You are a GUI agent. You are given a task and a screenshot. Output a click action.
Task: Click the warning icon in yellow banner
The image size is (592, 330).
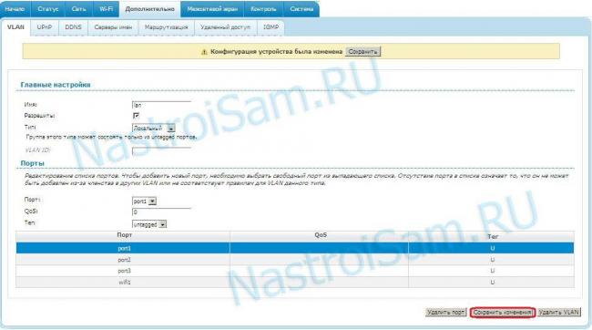pos(204,52)
